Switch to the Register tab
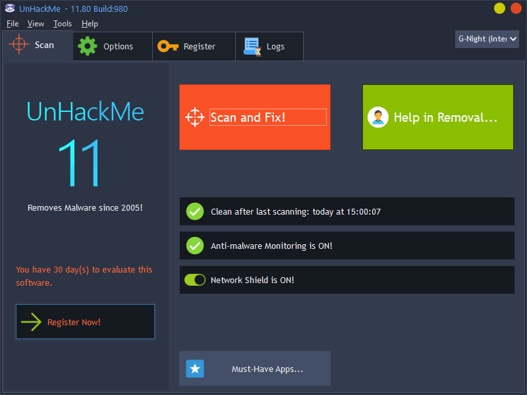This screenshot has height=395, width=527. click(194, 46)
